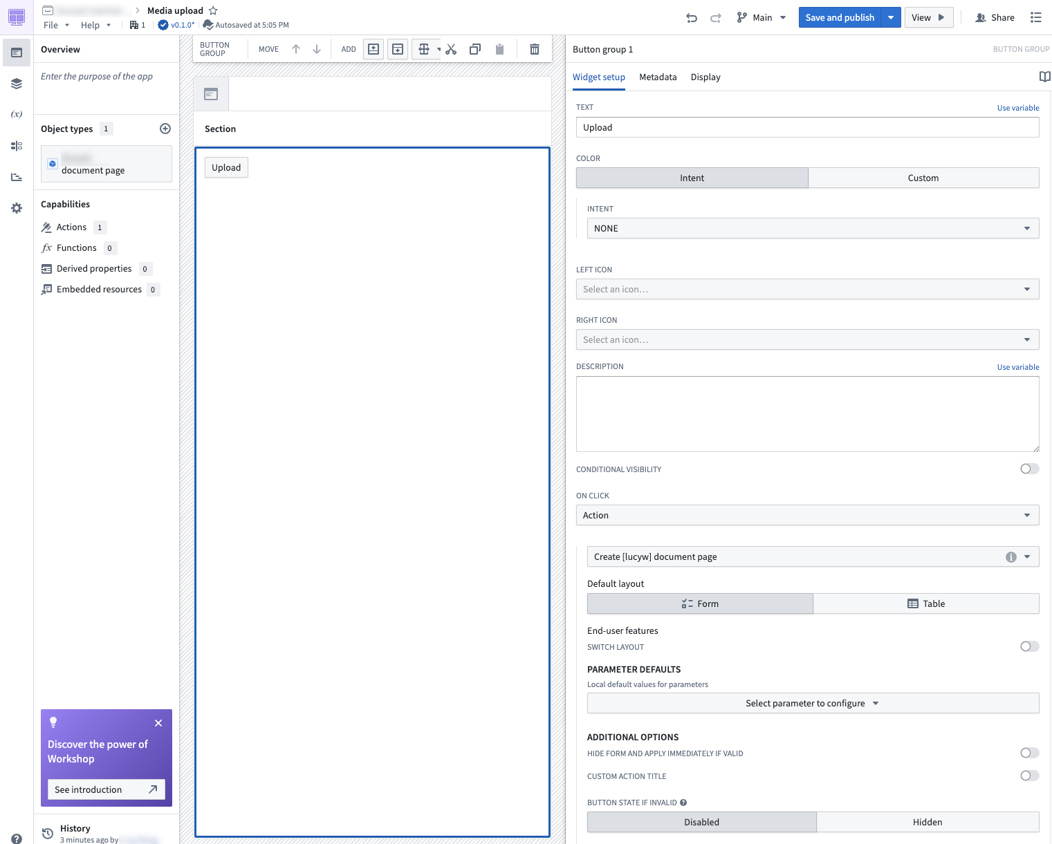
Task: Expand the Select Parameter to Configure dropdown
Action: click(813, 703)
